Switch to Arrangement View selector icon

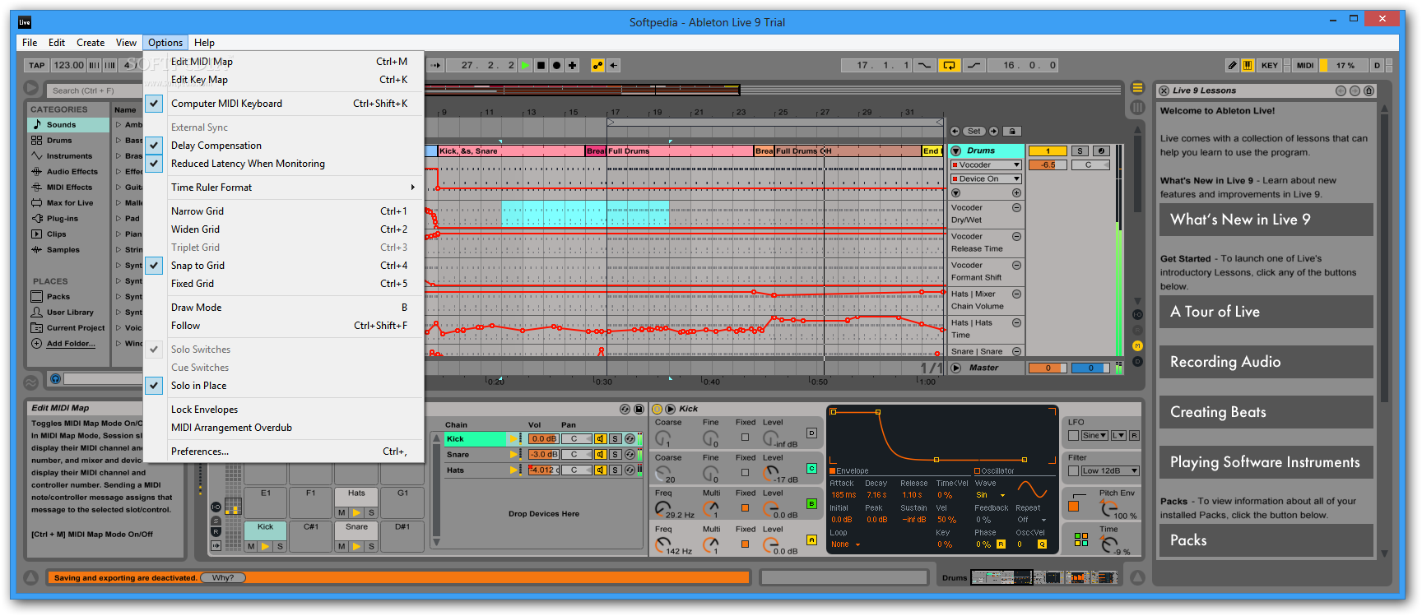[x=1137, y=88]
